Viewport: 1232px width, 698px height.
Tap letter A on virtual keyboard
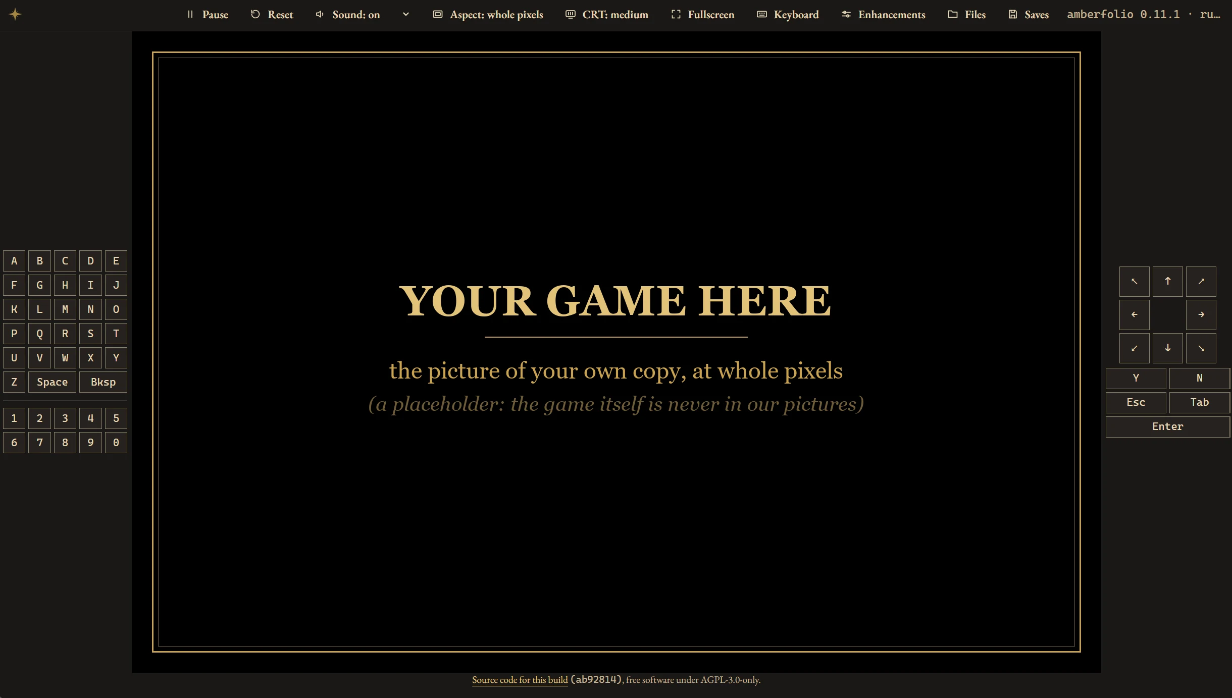tap(14, 261)
